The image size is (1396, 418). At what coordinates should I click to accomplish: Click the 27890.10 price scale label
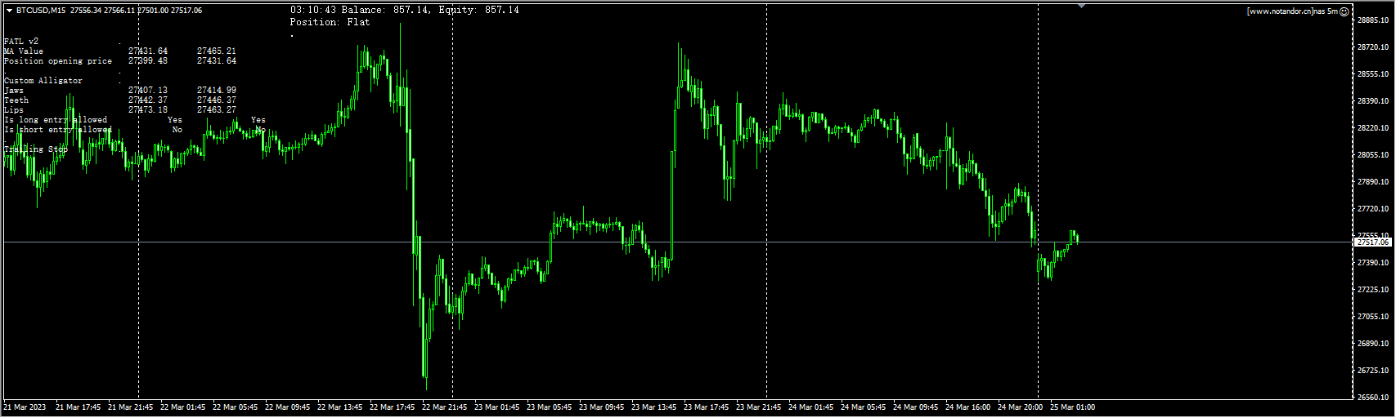pyautogui.click(x=1373, y=182)
